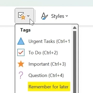Click the red checkmark inside To Do box
Image resolution: width=93 pixels, height=93 pixels.
tap(21, 52)
